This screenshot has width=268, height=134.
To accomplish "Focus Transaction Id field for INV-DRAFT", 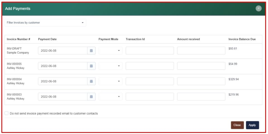I will (150, 51).
